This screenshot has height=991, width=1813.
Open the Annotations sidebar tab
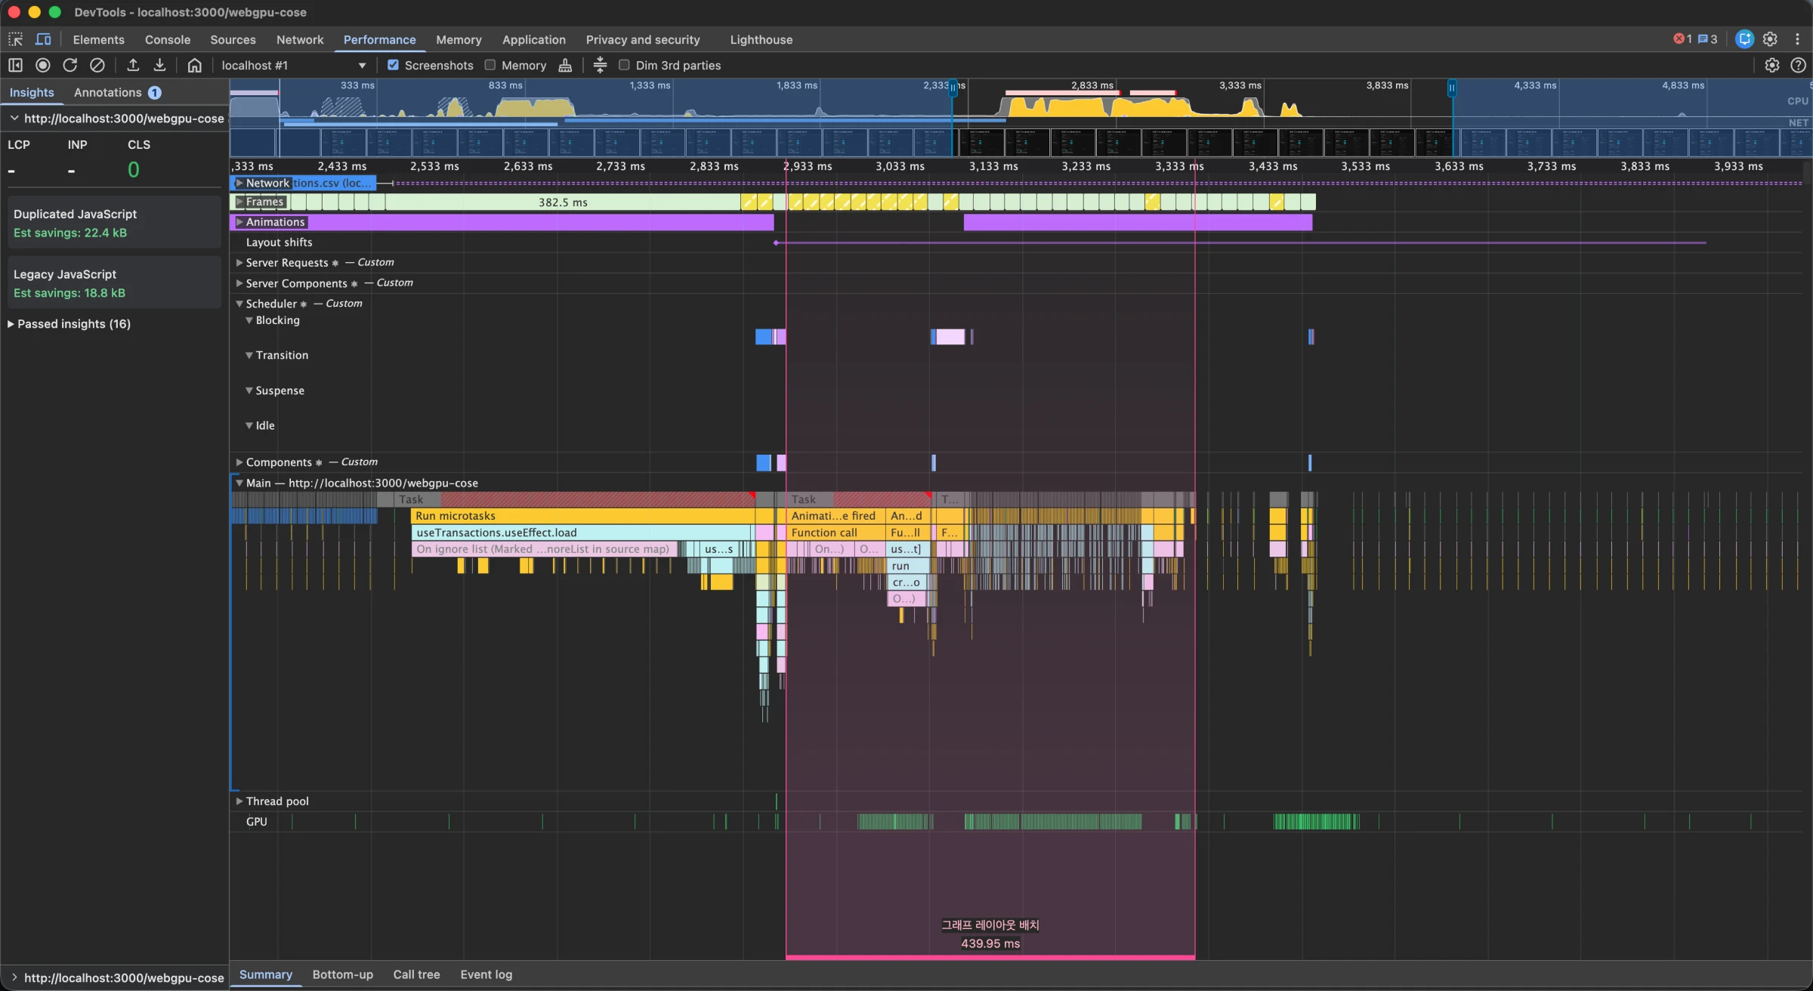tap(108, 92)
